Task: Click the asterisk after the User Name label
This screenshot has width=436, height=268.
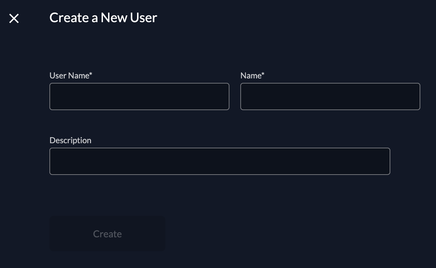Action: 91,74
